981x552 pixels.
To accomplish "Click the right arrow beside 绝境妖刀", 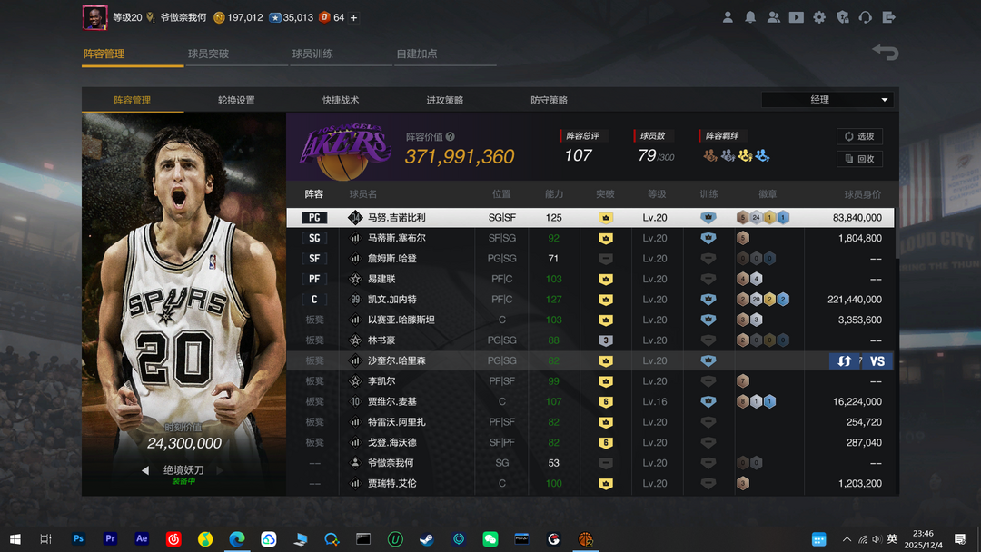I will coord(219,470).
